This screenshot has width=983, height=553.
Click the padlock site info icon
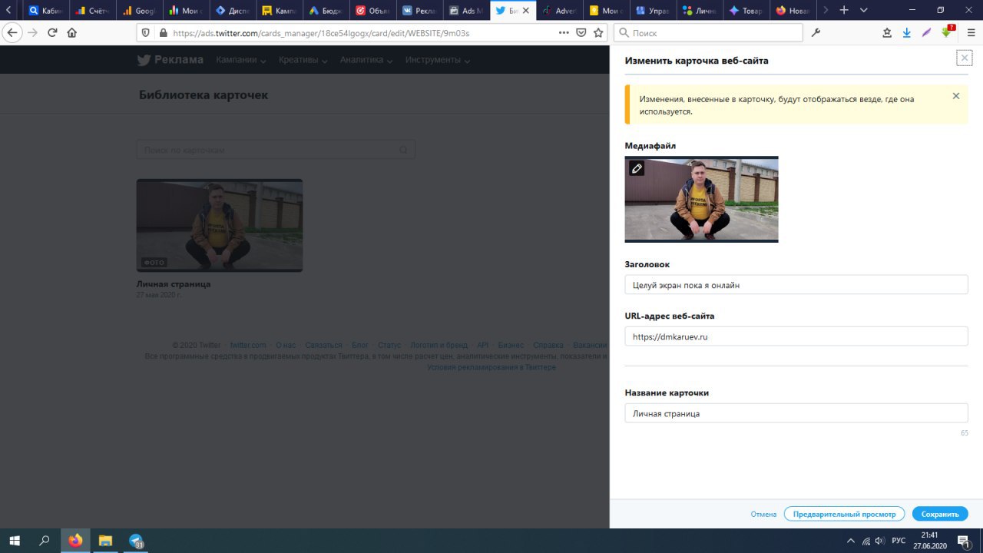point(163,33)
